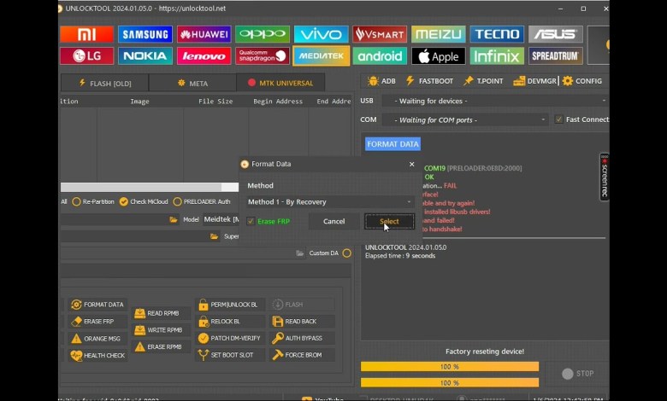Select the Xiaomi MI brand logo
This screenshot has width=667, height=401.
pos(86,34)
